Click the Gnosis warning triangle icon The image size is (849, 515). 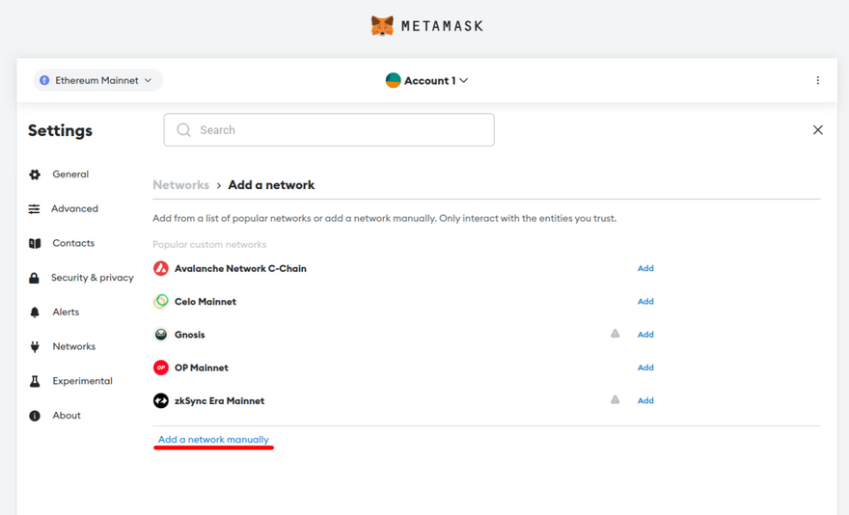(616, 334)
